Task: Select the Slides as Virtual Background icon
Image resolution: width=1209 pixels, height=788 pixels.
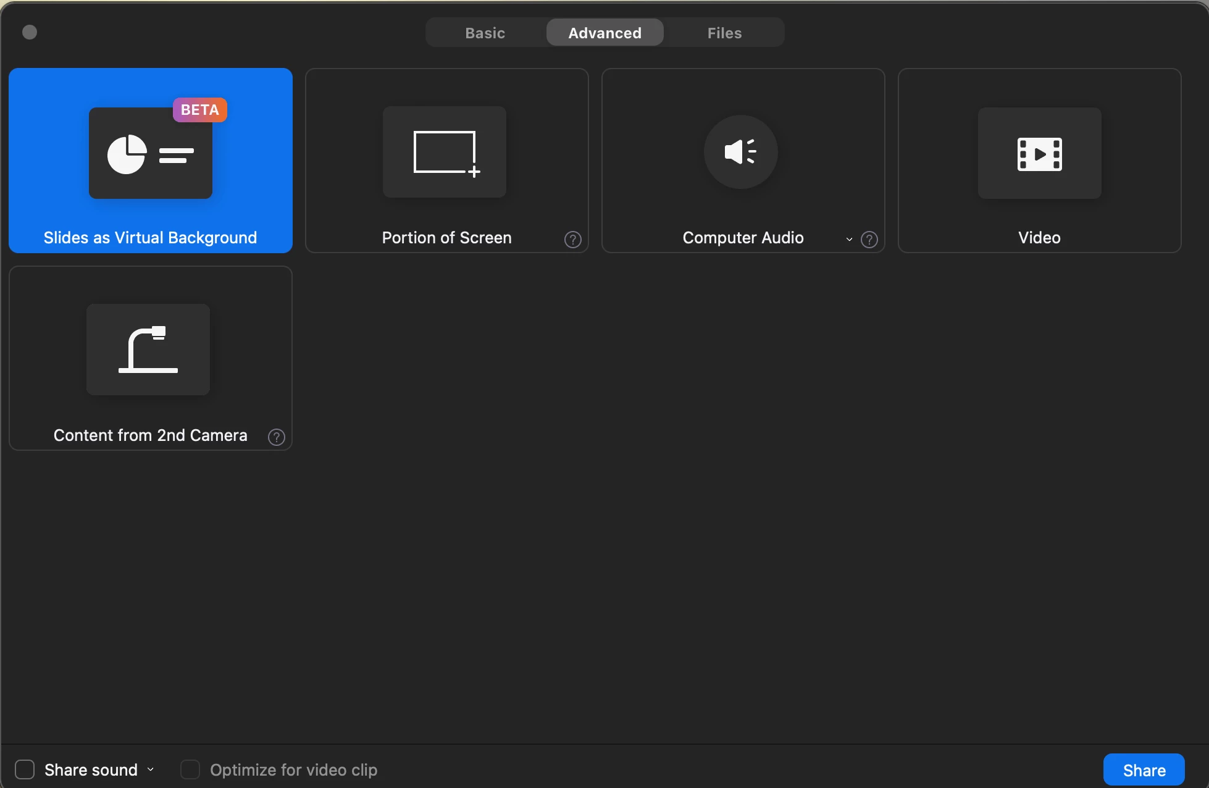Action: point(150,153)
